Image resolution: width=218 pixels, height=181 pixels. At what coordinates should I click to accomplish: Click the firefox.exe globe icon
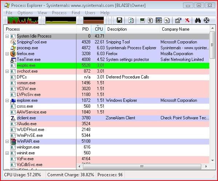13,54
